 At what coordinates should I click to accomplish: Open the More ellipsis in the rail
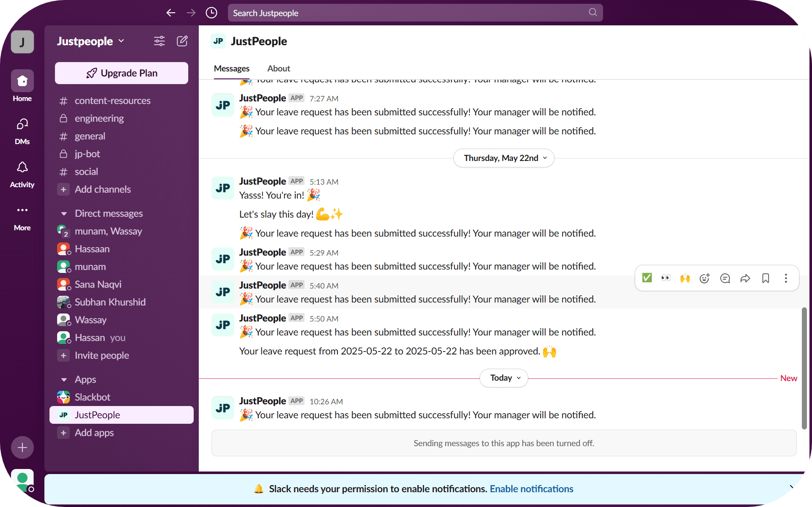click(22, 210)
